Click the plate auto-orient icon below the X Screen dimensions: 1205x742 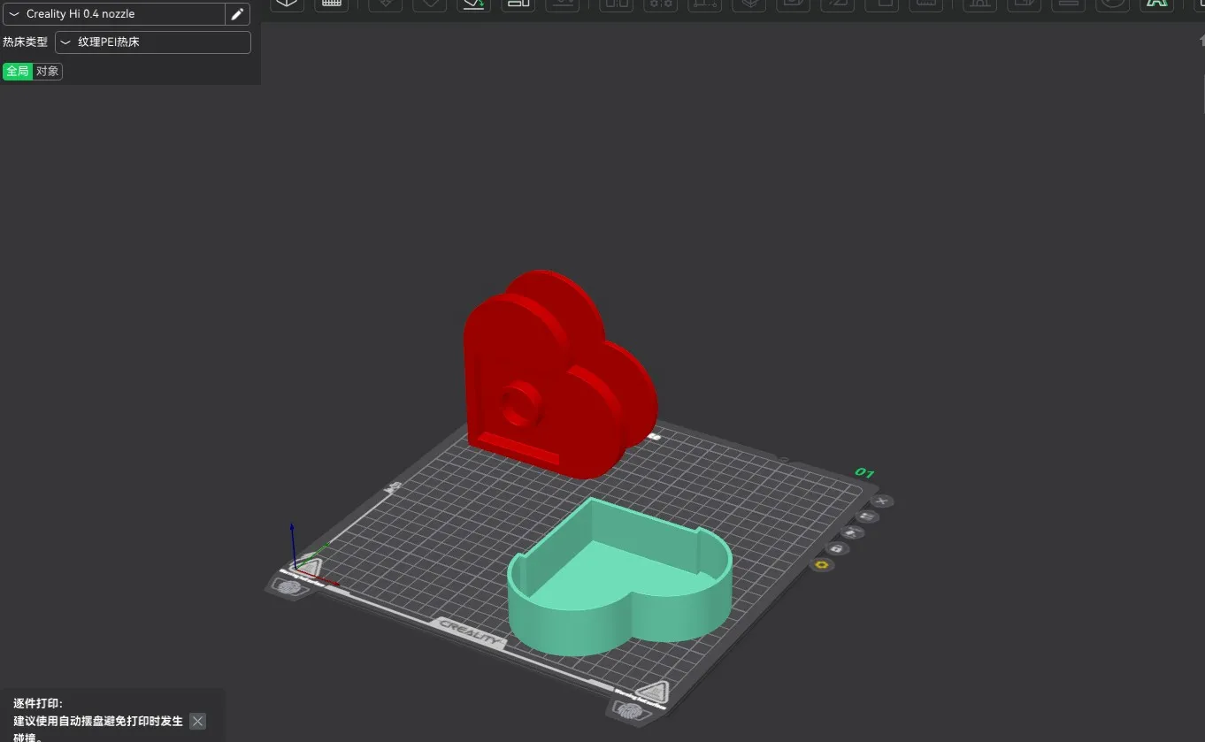(x=867, y=516)
